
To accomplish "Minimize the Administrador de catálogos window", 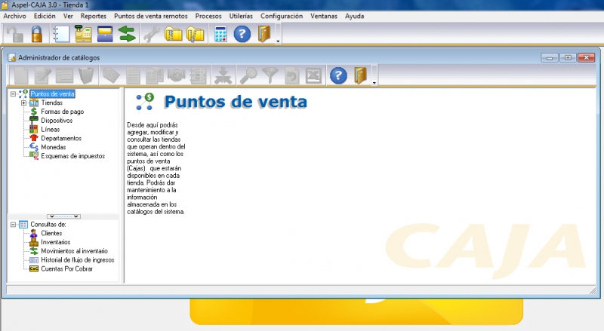I will [550, 58].
